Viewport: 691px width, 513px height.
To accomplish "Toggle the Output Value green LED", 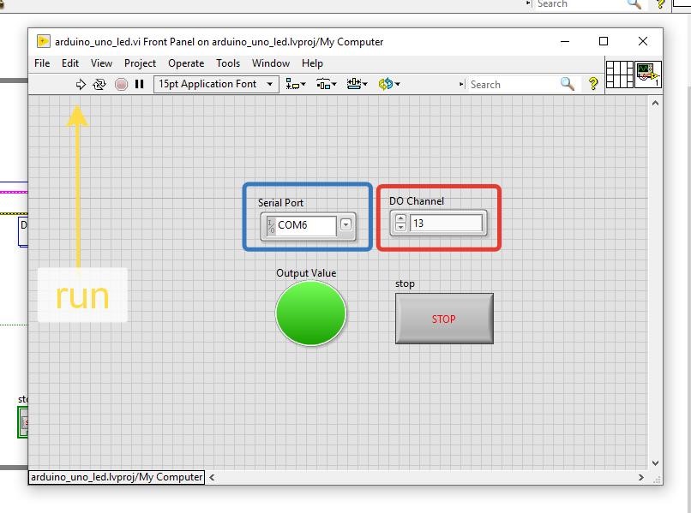I will click(x=310, y=313).
